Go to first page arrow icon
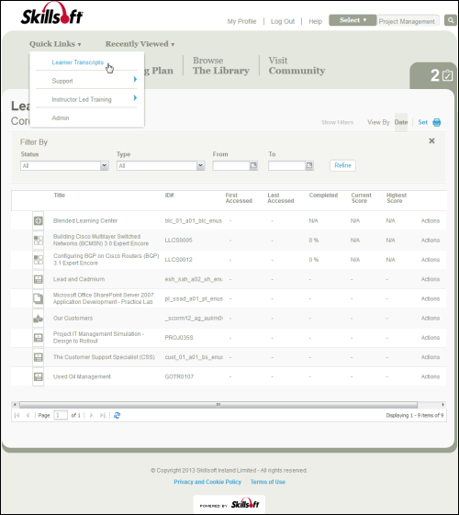The width and height of the screenshot is (459, 515). [17, 416]
